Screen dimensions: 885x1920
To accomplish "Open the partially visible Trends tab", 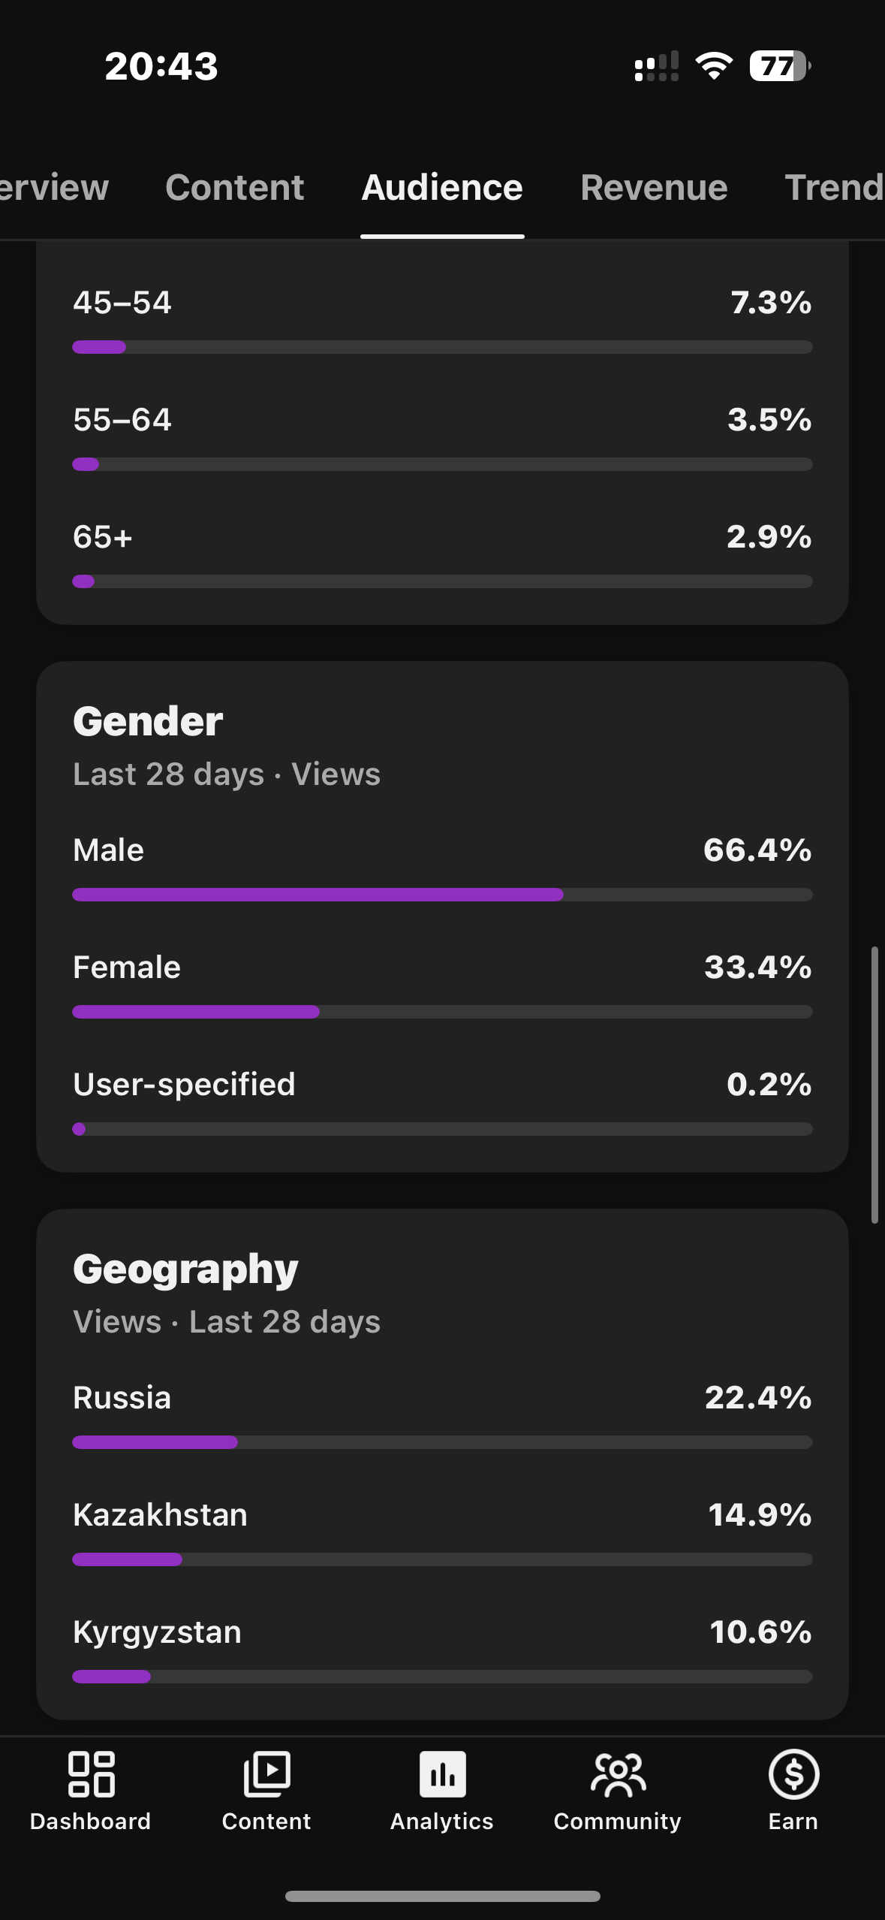I will (x=834, y=187).
